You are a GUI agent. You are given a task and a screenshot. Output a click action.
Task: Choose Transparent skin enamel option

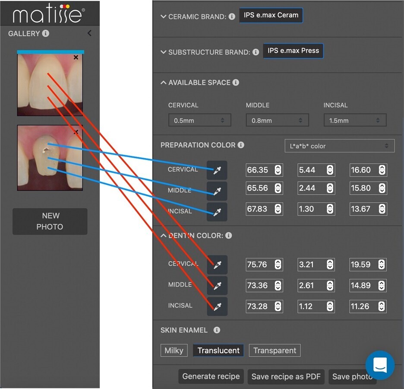275,351
